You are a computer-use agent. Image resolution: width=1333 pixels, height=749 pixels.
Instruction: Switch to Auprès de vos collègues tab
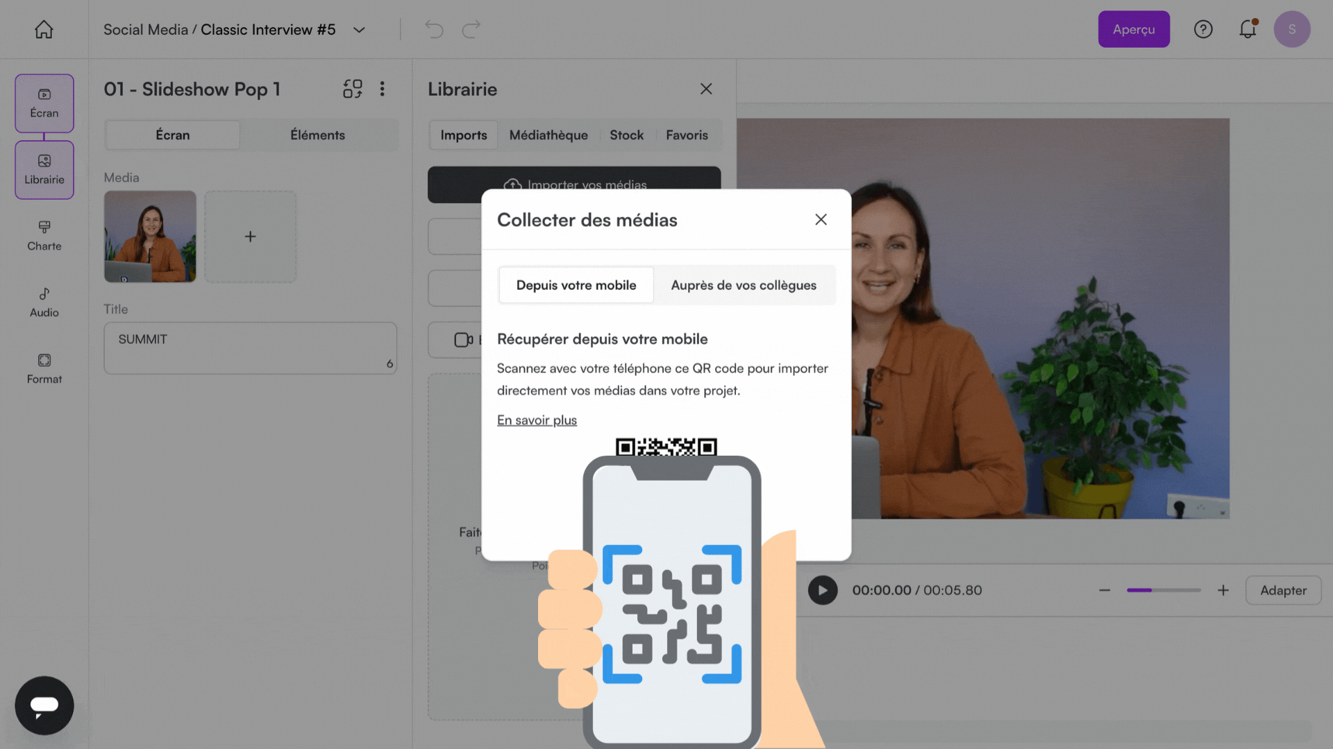(x=744, y=285)
